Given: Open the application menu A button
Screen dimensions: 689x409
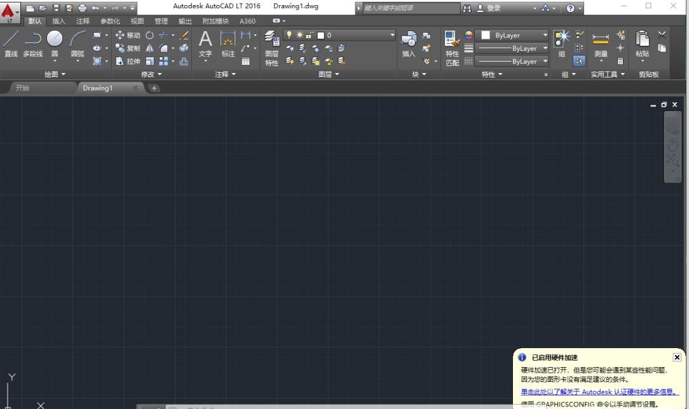Looking at the screenshot, I should 10,12.
